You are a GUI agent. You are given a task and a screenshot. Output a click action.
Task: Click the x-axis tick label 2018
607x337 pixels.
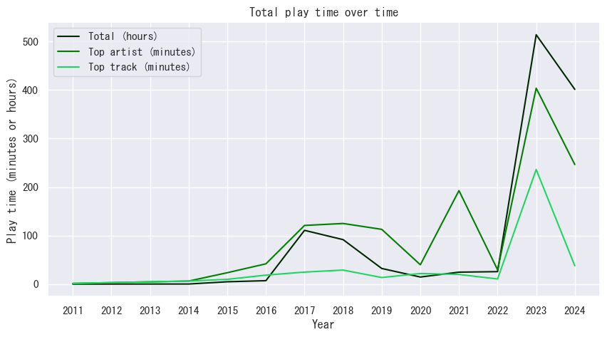pos(343,311)
